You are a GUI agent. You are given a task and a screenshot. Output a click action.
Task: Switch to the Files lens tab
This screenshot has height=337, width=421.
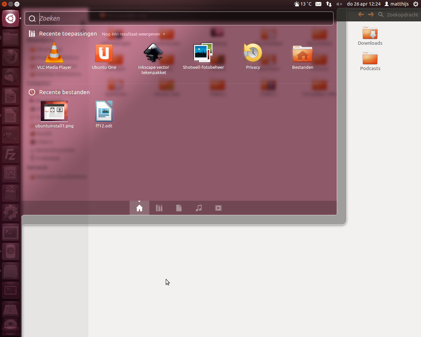coord(179,208)
